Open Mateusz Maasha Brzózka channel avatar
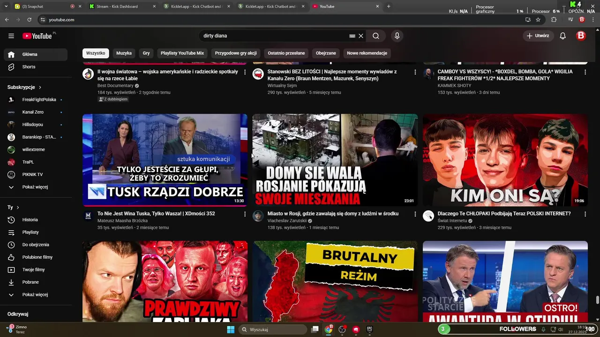Image resolution: width=600 pixels, height=337 pixels. [x=88, y=216]
